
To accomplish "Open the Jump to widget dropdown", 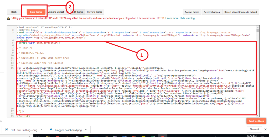I will coord(58,12).
